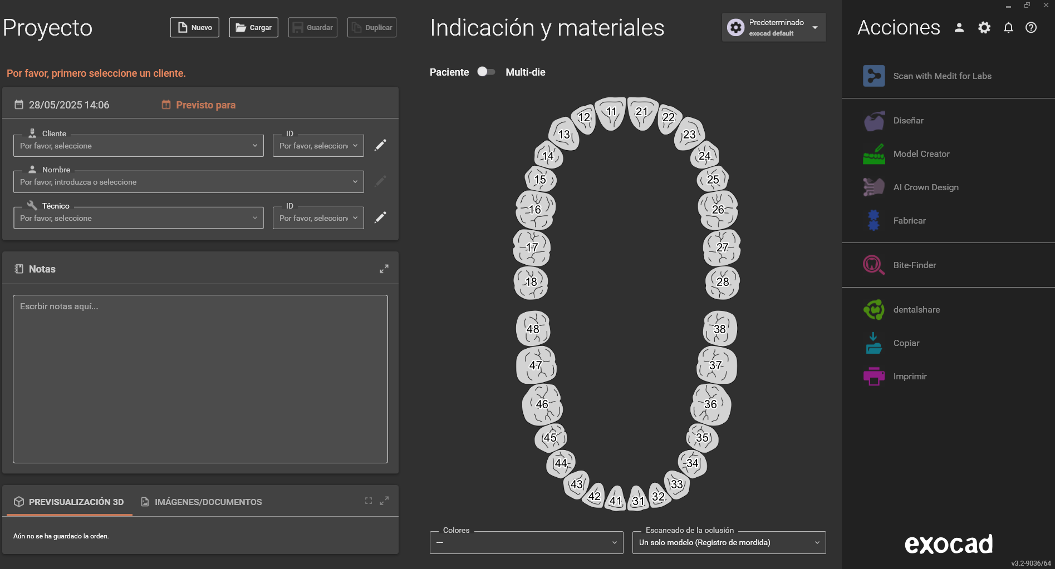The image size is (1055, 569).
Task: Duplicate the project with Duplicar
Action: click(371, 26)
